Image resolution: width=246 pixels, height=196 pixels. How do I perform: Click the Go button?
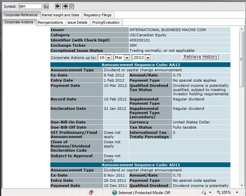pos(46,6)
